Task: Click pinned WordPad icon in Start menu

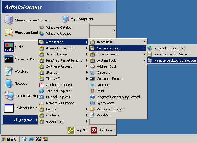Action: [x=9, y=71]
